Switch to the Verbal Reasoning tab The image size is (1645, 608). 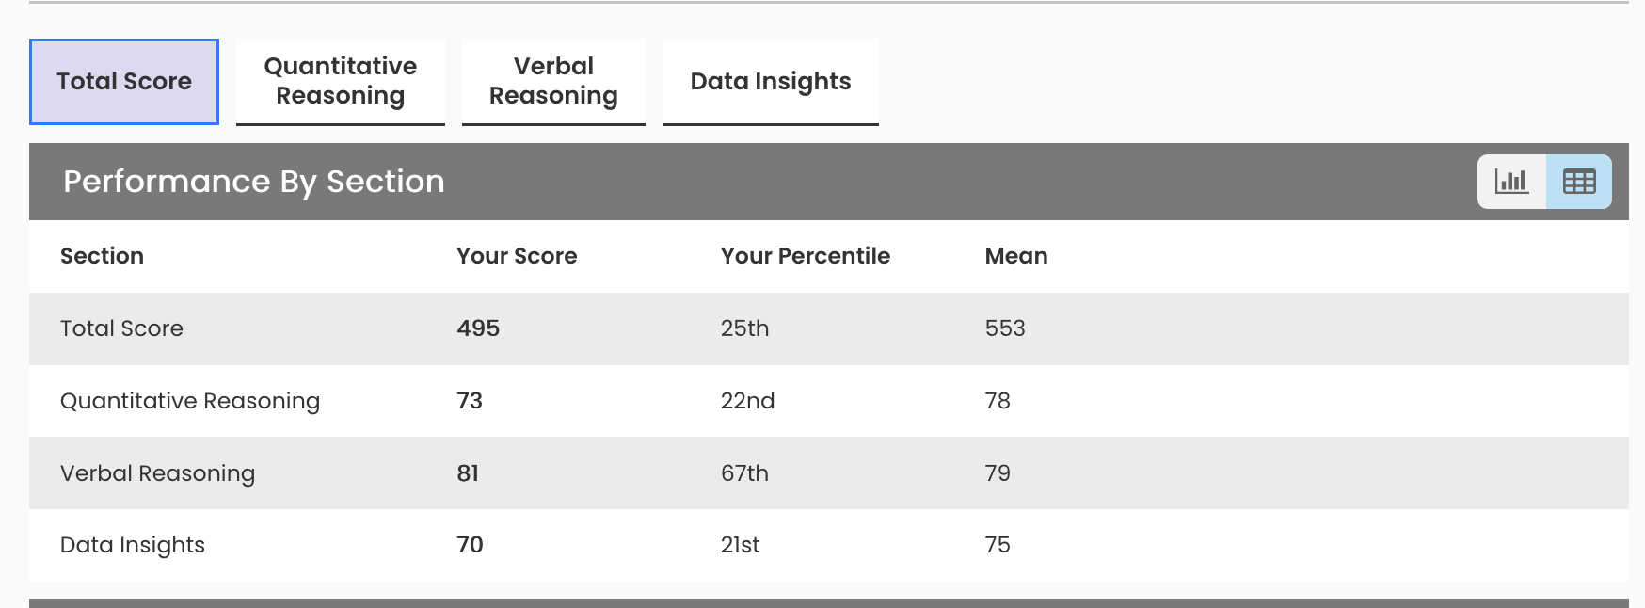click(x=553, y=82)
